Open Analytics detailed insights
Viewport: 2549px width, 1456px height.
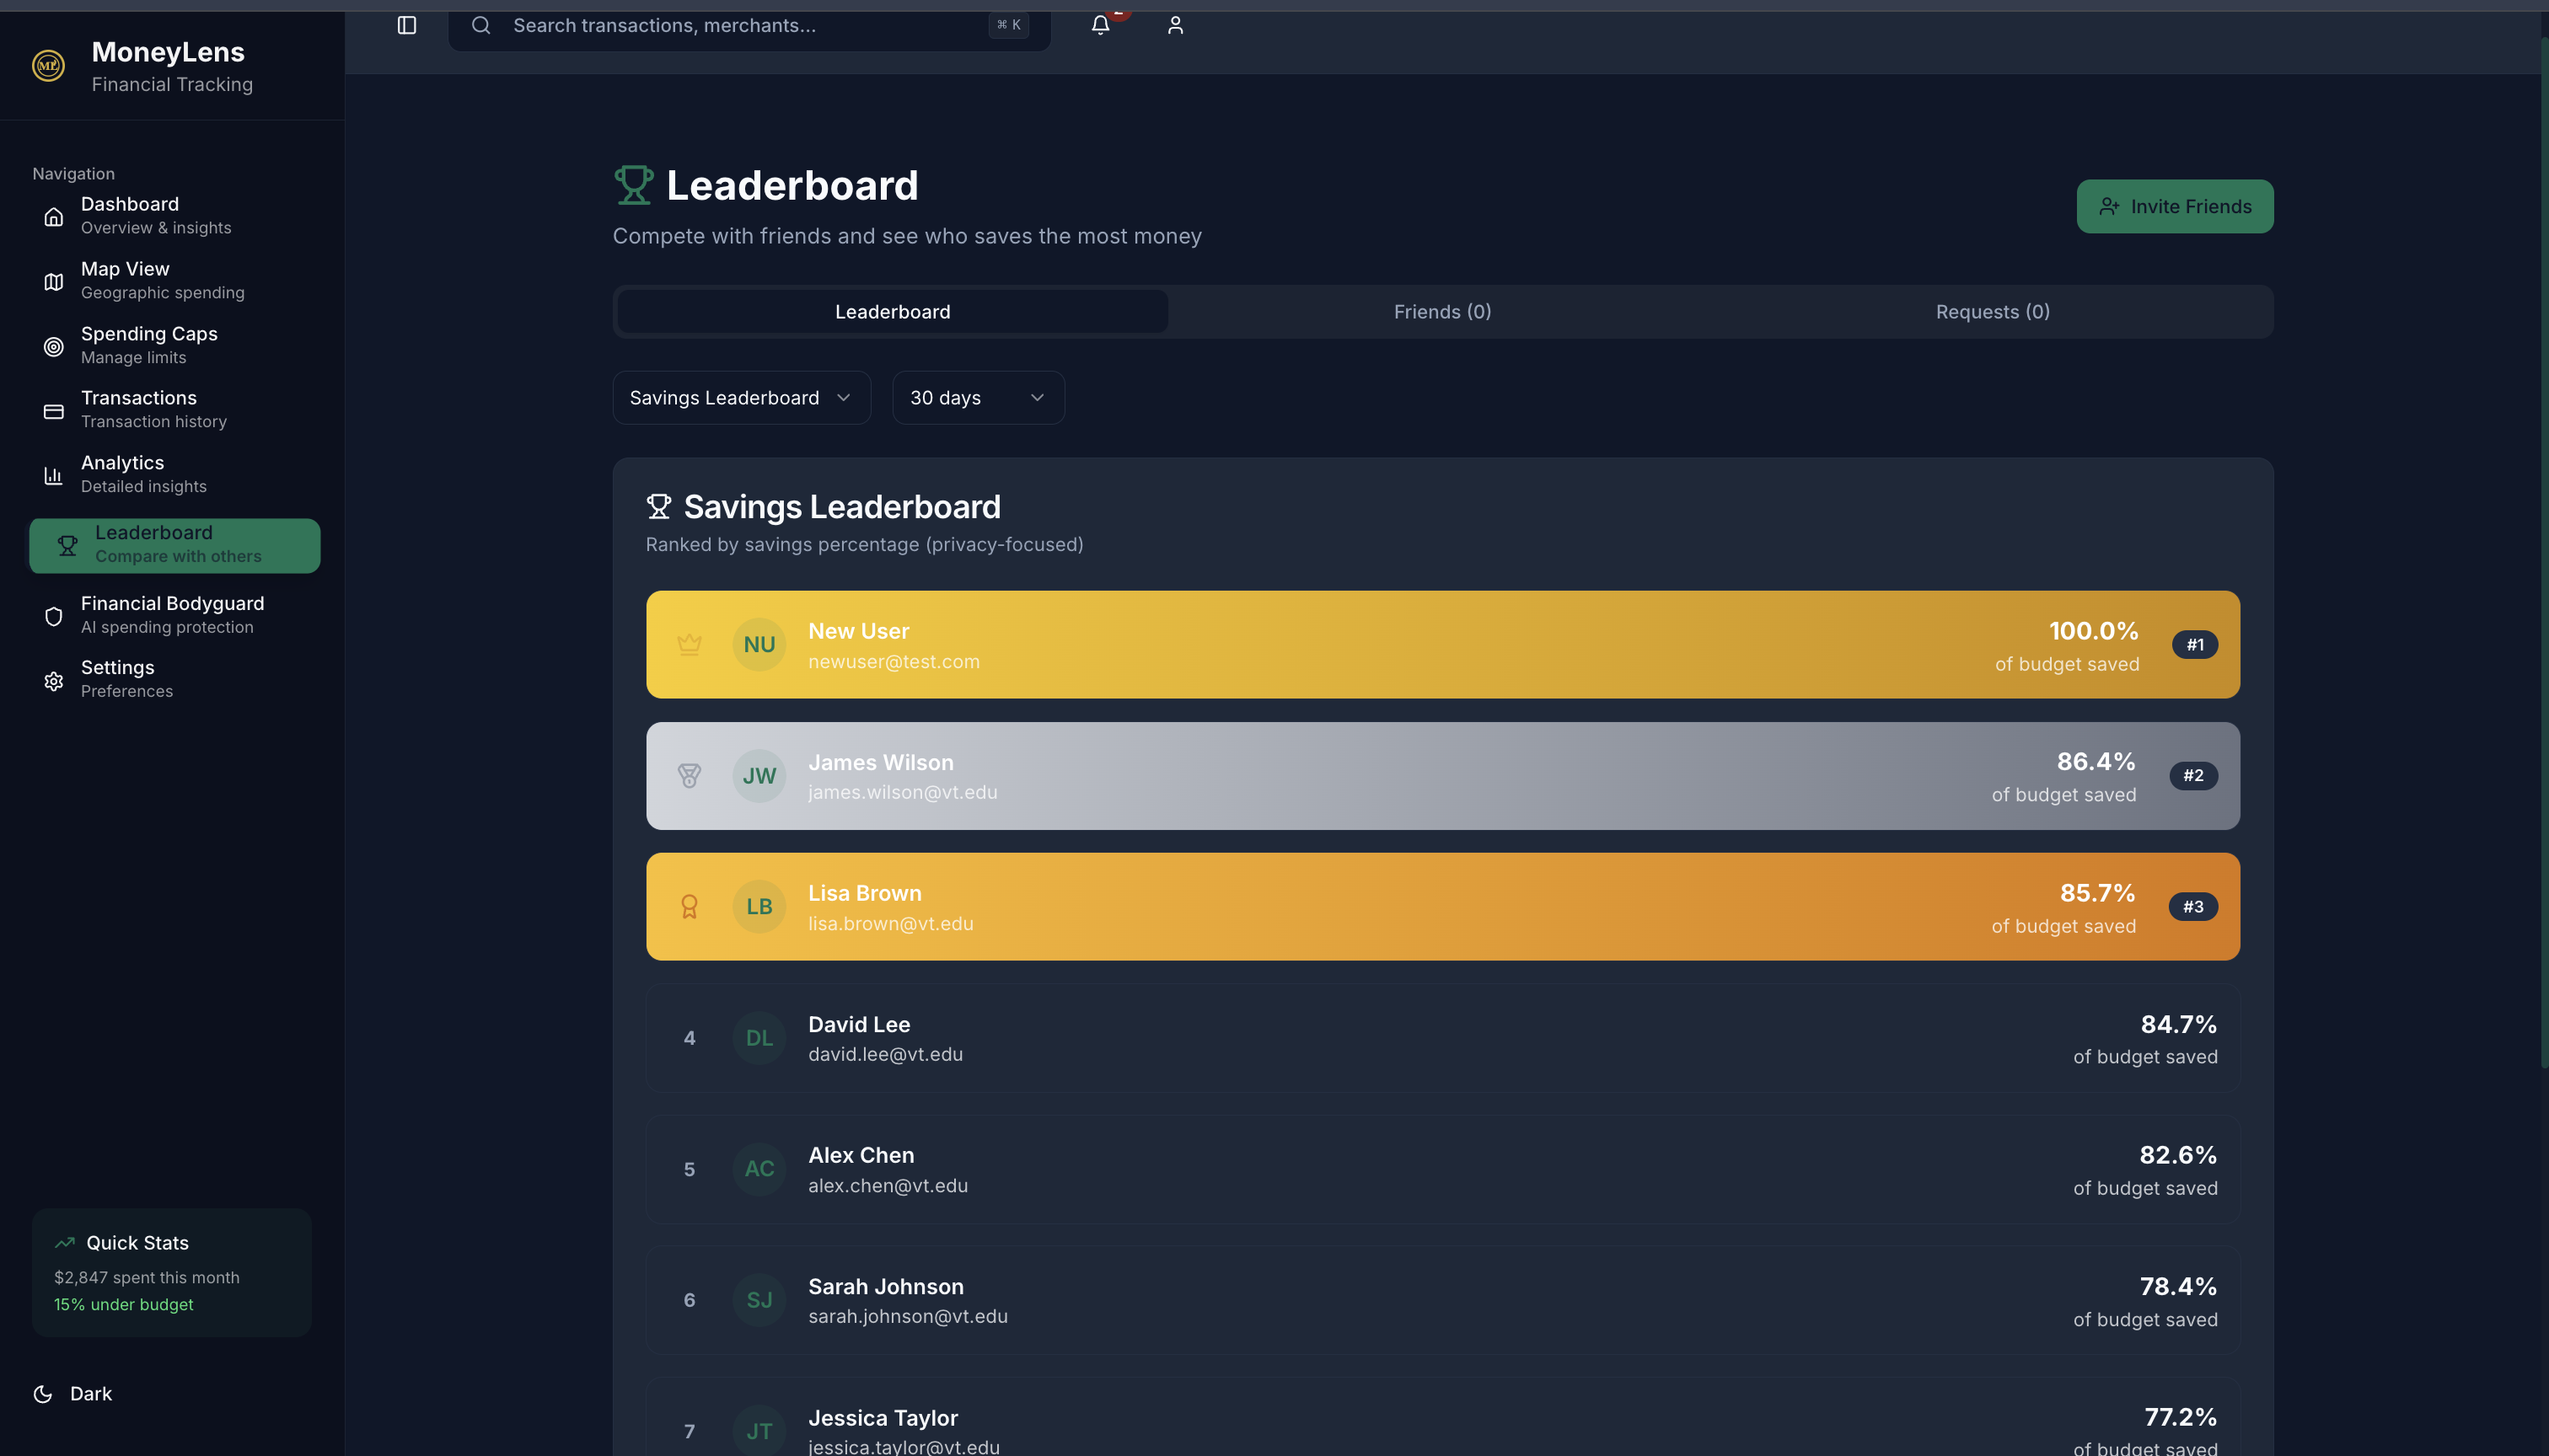point(122,474)
